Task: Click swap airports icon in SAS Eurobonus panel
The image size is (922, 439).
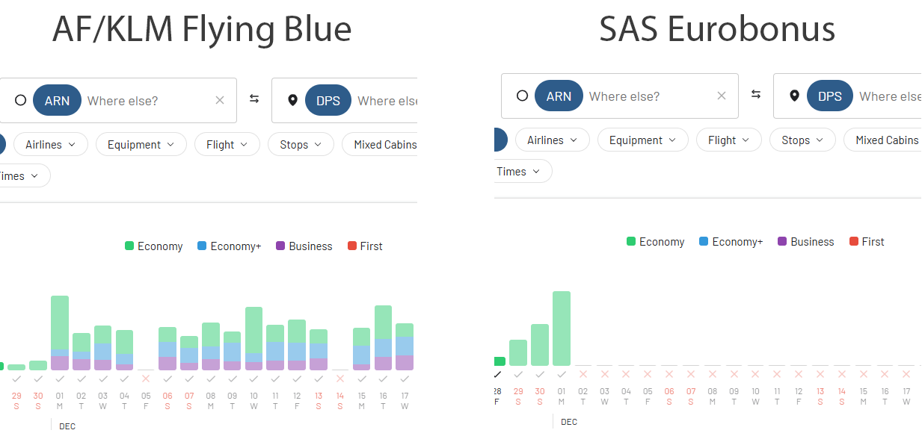Action: [756, 95]
